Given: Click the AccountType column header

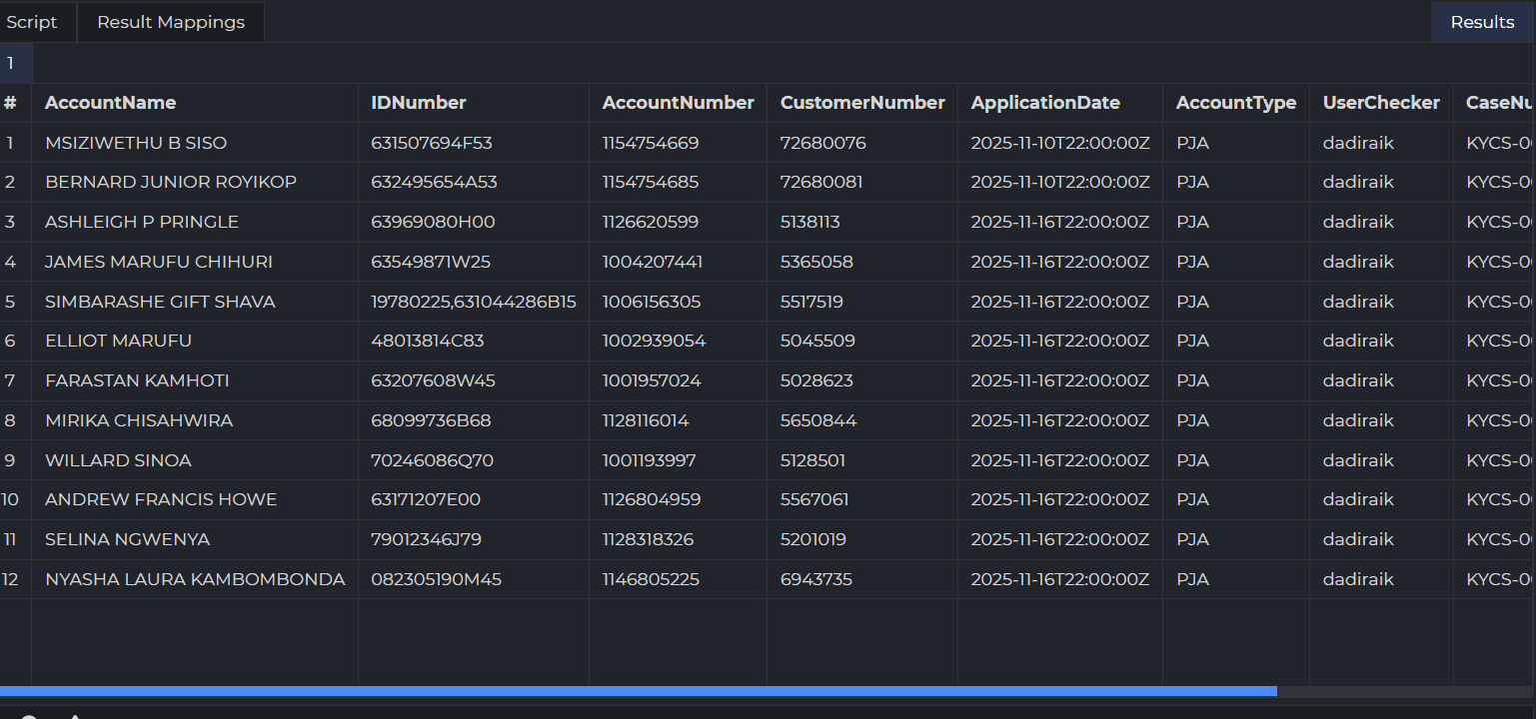Looking at the screenshot, I should (x=1235, y=103).
